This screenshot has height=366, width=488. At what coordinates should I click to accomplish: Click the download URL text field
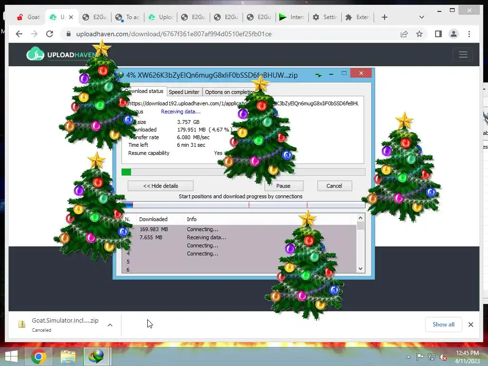243,103
